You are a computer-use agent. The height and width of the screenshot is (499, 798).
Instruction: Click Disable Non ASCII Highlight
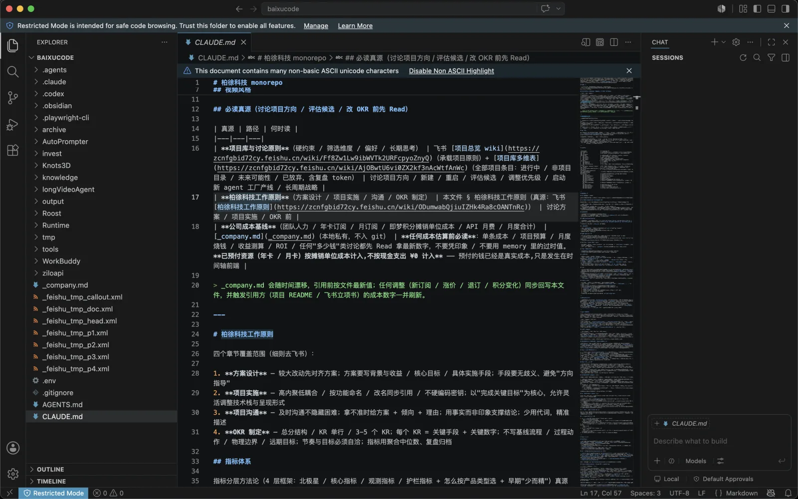click(451, 71)
